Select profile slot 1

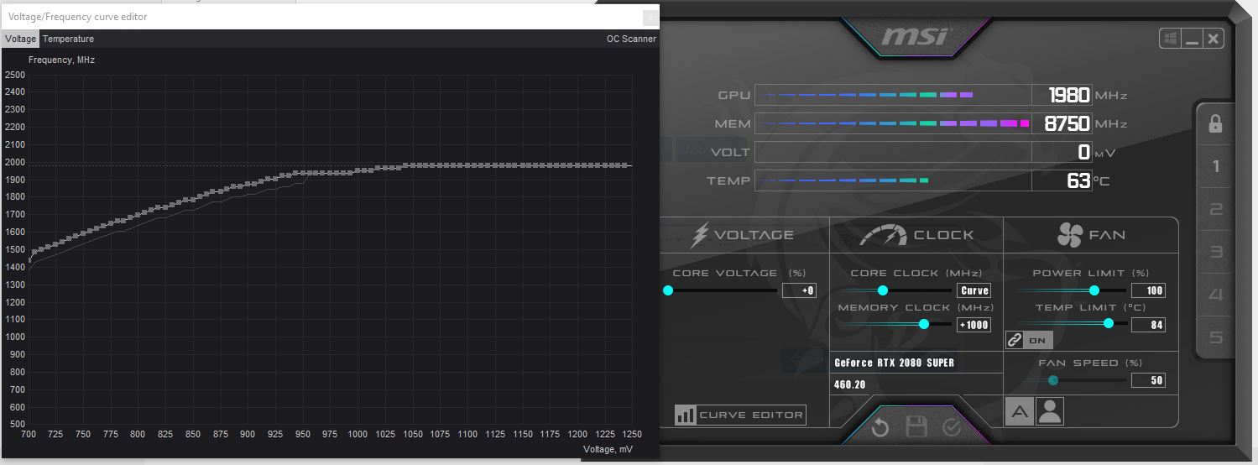click(x=1215, y=166)
